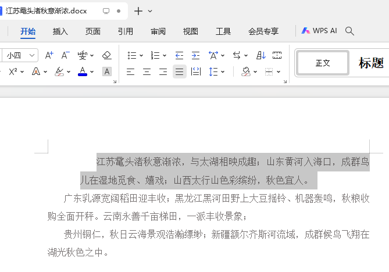Align text left
Screen dimensions: 389x272
(130, 72)
